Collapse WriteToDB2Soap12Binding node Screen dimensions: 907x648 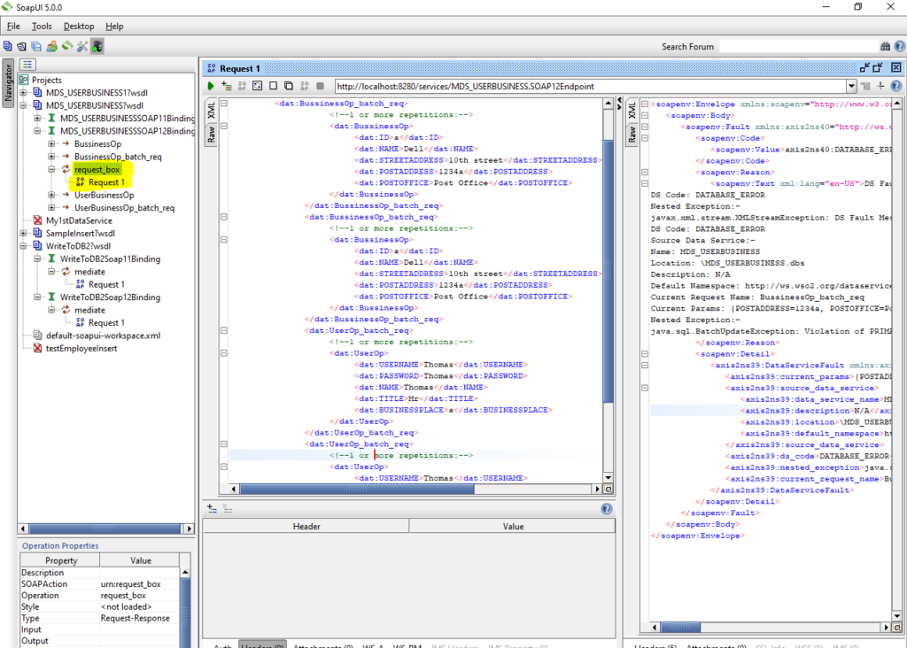click(x=37, y=297)
